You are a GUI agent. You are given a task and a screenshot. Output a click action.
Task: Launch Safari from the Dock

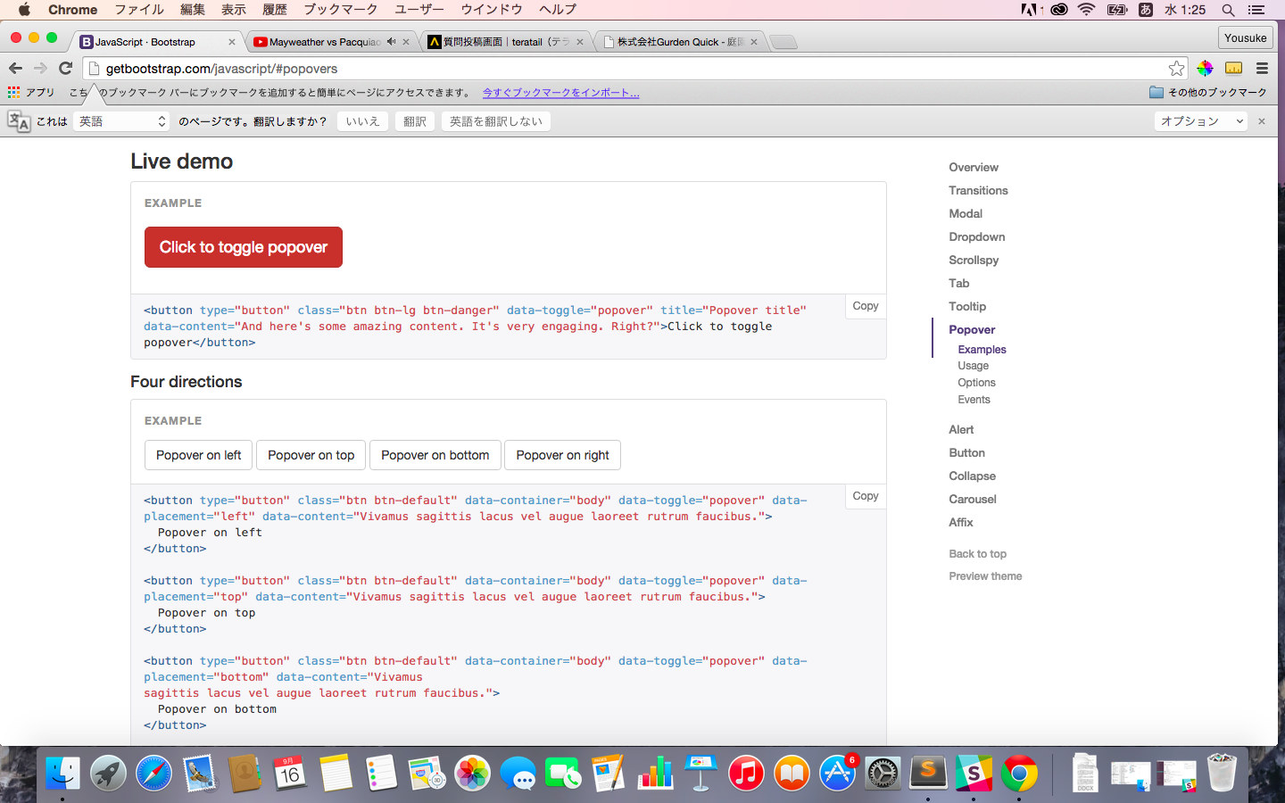point(153,774)
